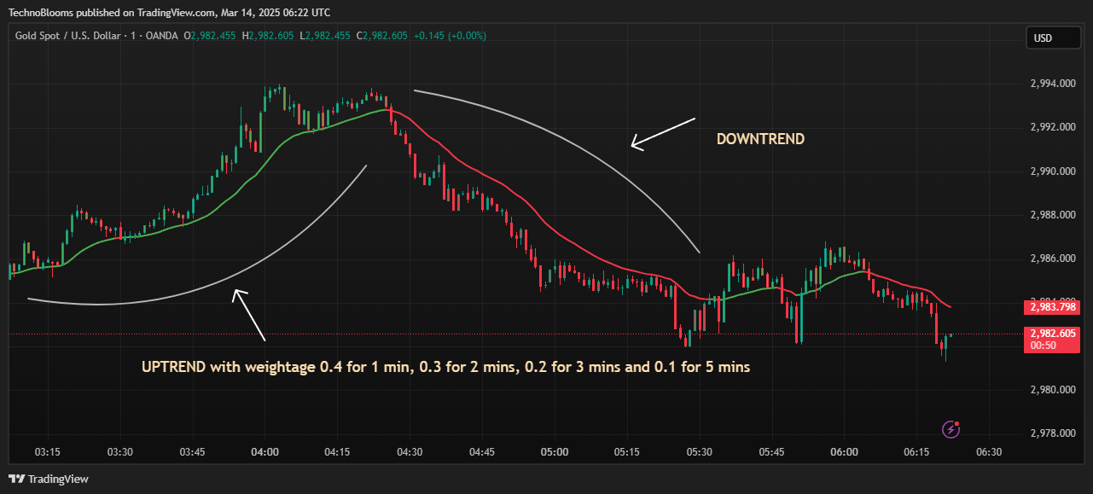
Task: Click the 03:30 time axis label
Action: coord(120,451)
